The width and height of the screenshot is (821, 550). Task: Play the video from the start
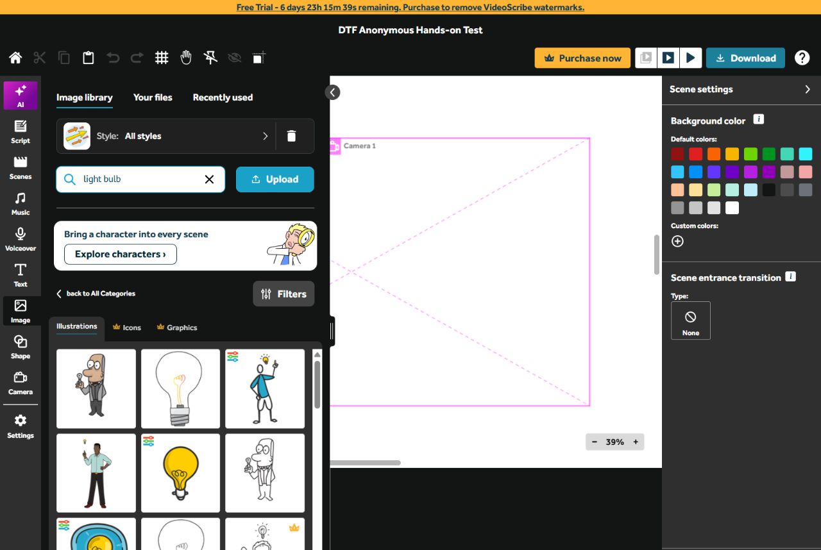[691, 58]
